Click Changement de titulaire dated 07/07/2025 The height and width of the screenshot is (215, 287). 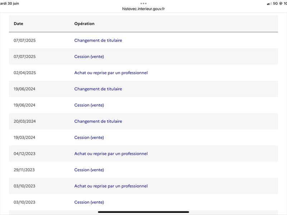(98, 40)
